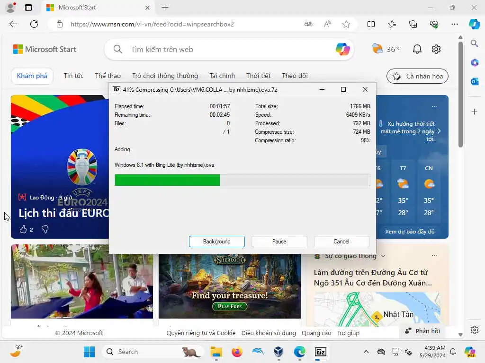Image resolution: width=485 pixels, height=363 pixels.
Task: Open the Find your treasure ad
Action: coord(230,286)
